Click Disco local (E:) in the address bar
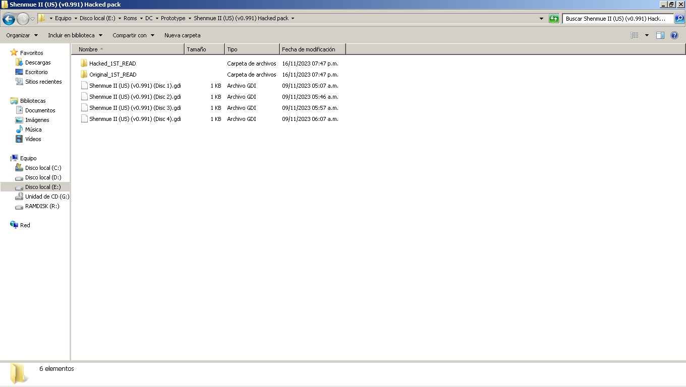The height and width of the screenshot is (387, 686). pyautogui.click(x=97, y=18)
